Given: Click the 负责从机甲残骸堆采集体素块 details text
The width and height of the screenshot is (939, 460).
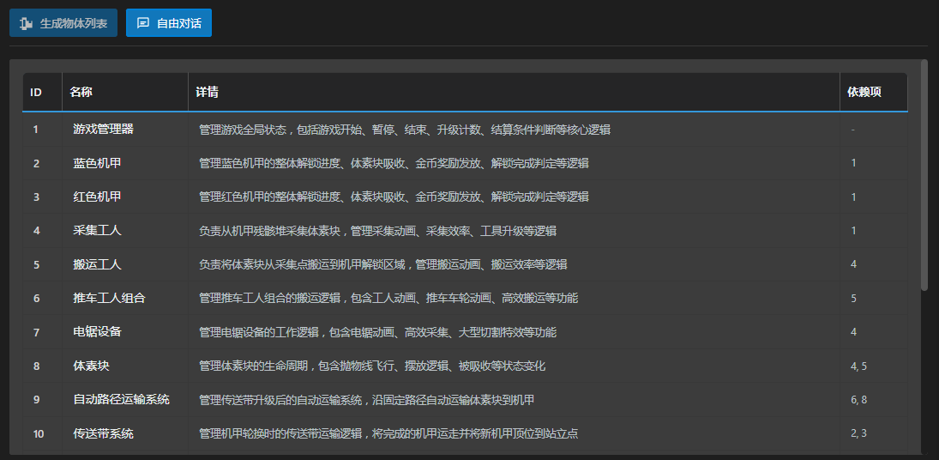Looking at the screenshot, I should pyautogui.click(x=378, y=231).
